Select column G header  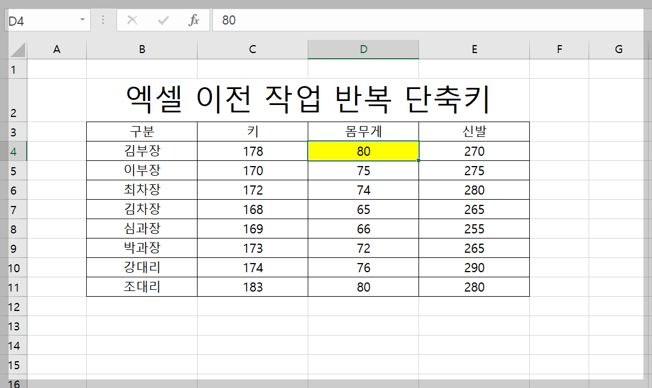click(618, 49)
